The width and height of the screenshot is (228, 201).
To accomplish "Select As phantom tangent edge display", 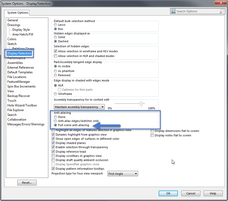I will click(55, 71).
